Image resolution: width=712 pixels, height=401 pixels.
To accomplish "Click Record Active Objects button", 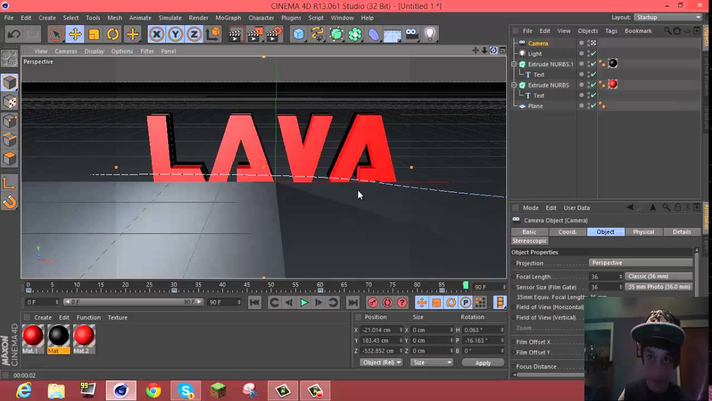I will pyautogui.click(x=373, y=302).
